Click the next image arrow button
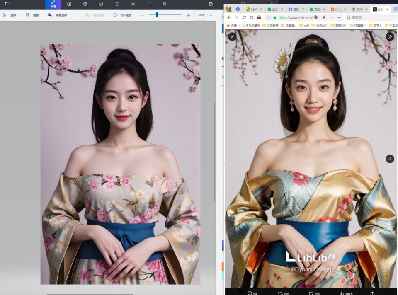 [x=389, y=159]
